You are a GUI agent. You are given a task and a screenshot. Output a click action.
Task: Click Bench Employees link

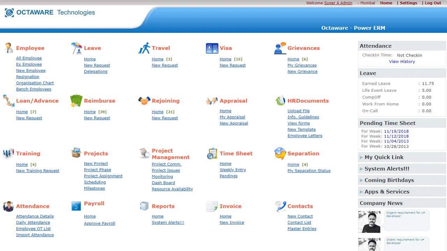click(34, 89)
